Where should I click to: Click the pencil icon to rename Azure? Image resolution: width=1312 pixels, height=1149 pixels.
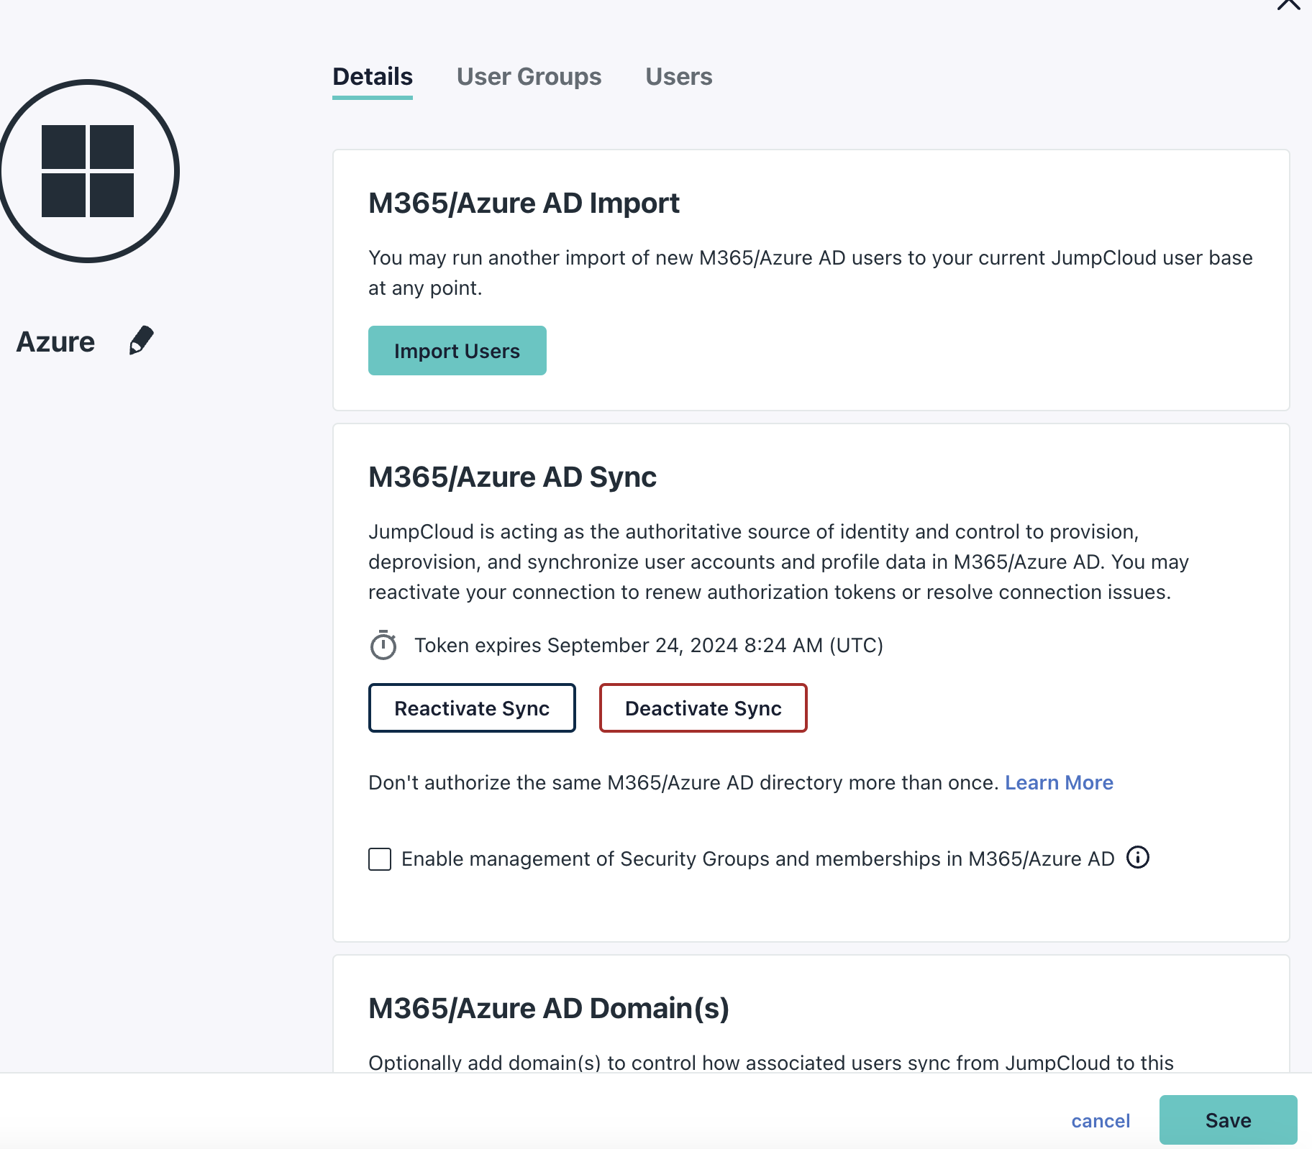[x=141, y=341]
